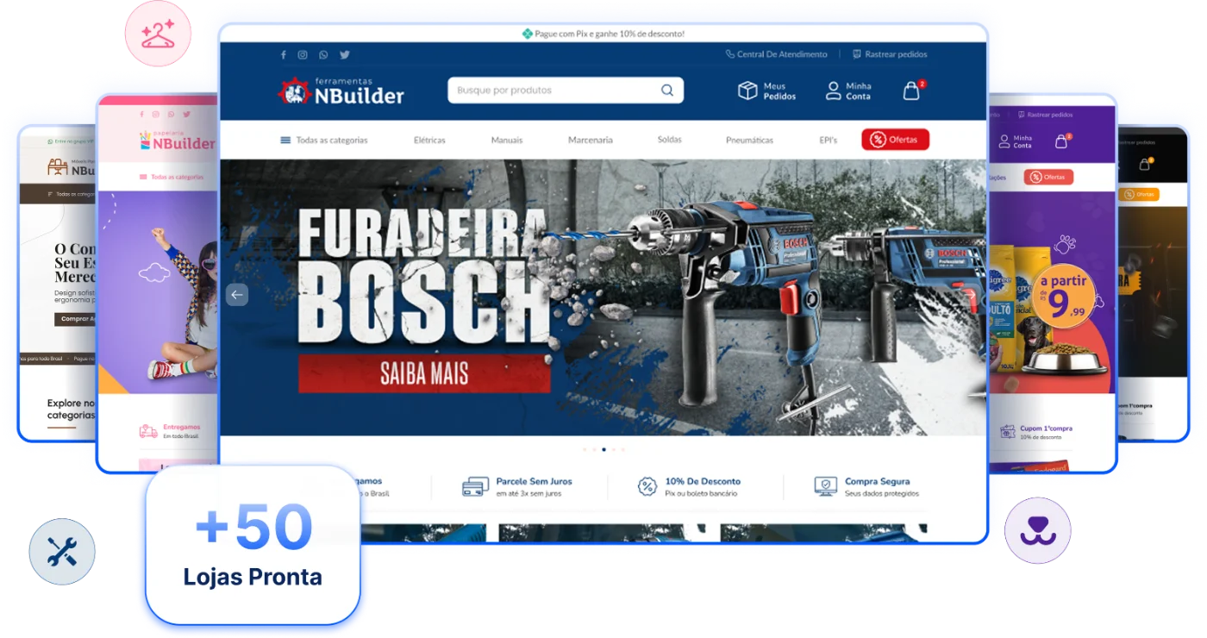The height and width of the screenshot is (638, 1207).
Task: Click the Cupom 1ªcompra coupon icon, pet store
Action: click(1007, 431)
